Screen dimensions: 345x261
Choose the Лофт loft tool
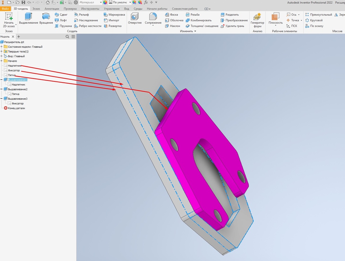click(x=61, y=20)
